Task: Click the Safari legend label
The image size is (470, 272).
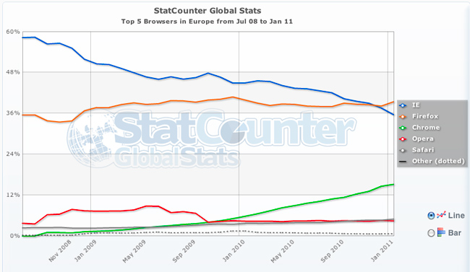Action: tap(423, 150)
